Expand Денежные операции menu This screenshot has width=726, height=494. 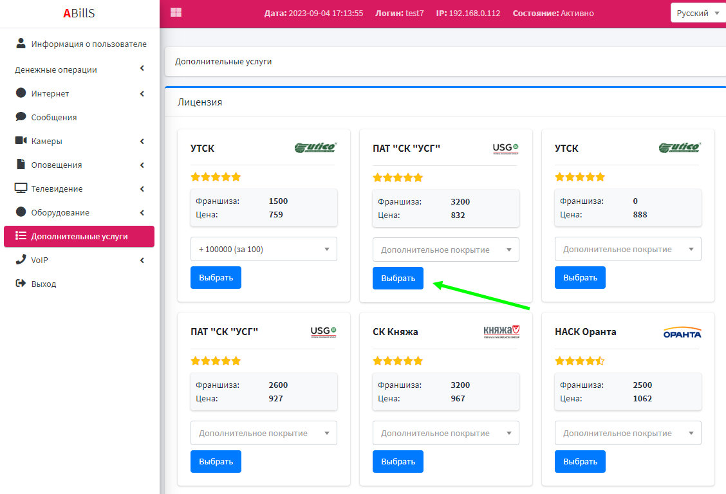click(80, 69)
